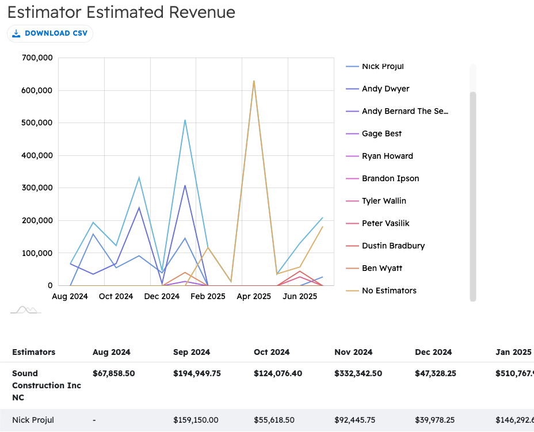Viewport: 534px width, 432px height.
Task: Select the Nick Projul table row
Action: coord(33,420)
